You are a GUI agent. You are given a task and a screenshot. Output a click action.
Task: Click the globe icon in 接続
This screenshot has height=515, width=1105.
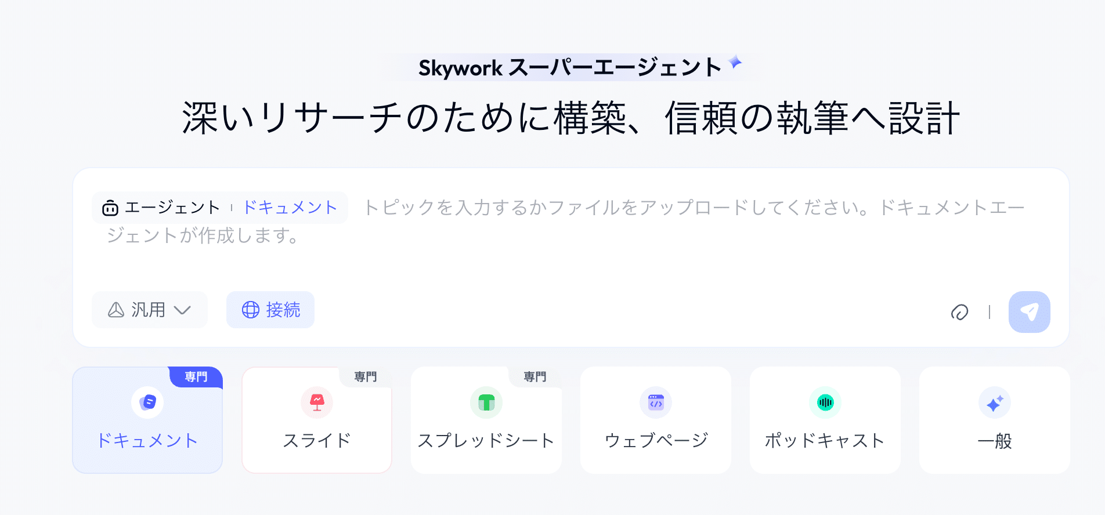[x=251, y=310]
